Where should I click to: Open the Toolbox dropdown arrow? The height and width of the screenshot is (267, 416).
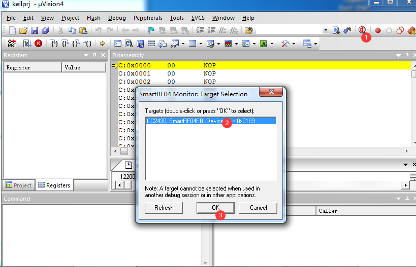[294, 44]
